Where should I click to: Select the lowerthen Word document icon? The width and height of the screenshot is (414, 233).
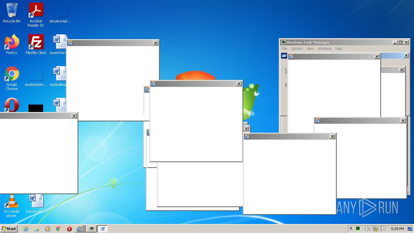59,45
